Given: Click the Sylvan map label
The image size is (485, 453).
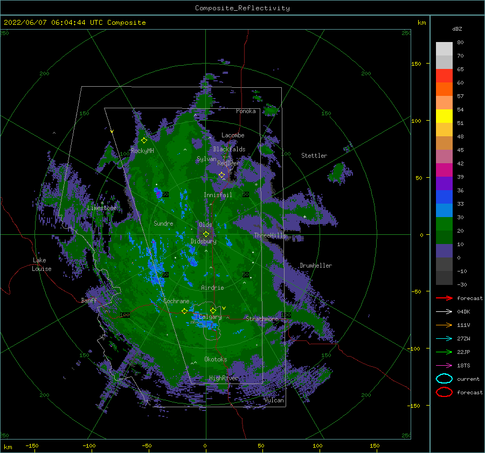Looking at the screenshot, I should point(206,159).
